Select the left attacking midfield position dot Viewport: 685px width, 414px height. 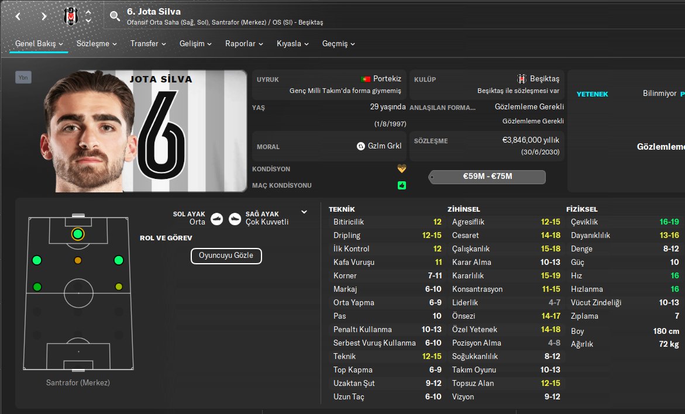point(37,260)
